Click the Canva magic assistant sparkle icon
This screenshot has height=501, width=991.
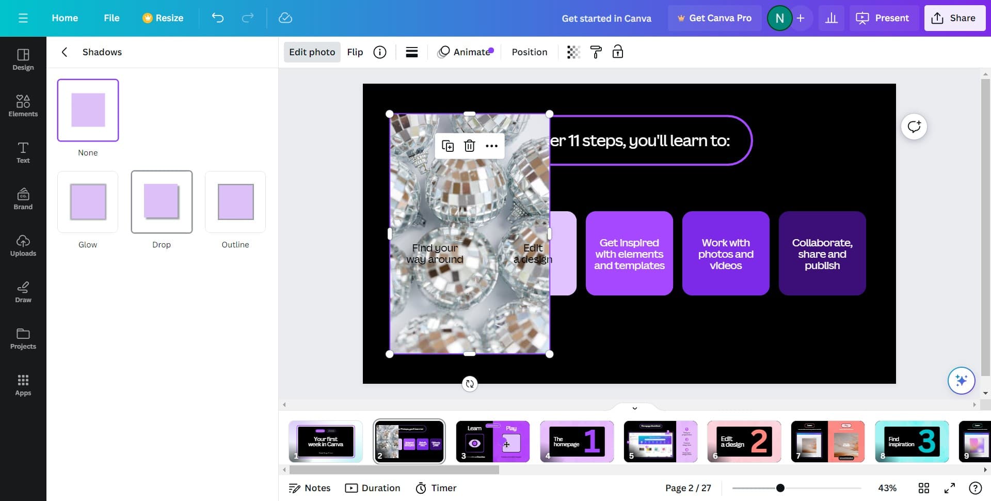click(961, 381)
